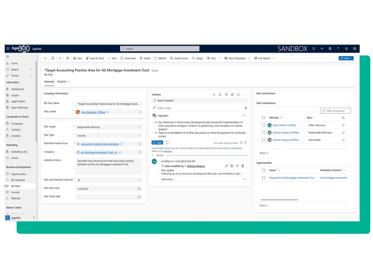This screenshot has height=280, width=373.
Task: Delete the note trash icon
Action: 243,166
